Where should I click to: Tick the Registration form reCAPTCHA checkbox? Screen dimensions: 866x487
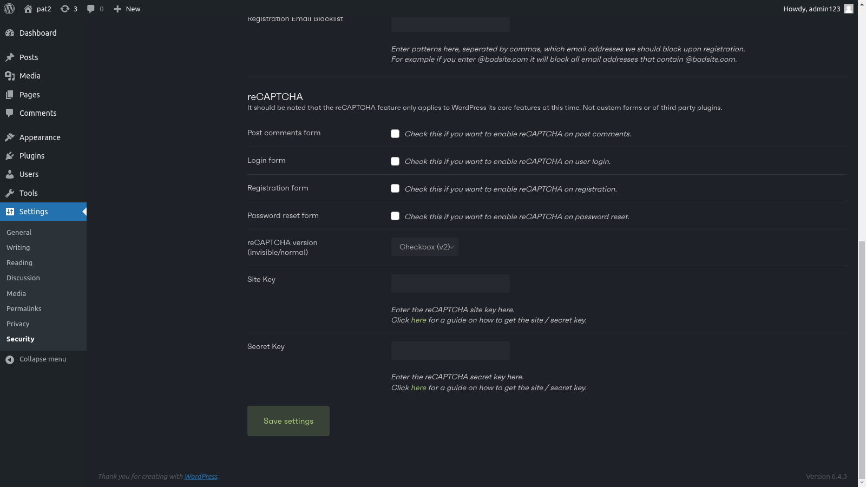[x=395, y=188]
